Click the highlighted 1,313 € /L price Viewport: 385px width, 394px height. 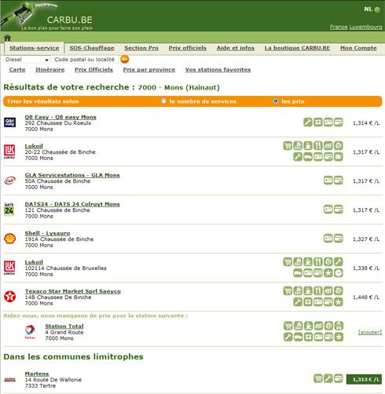pos(364,379)
